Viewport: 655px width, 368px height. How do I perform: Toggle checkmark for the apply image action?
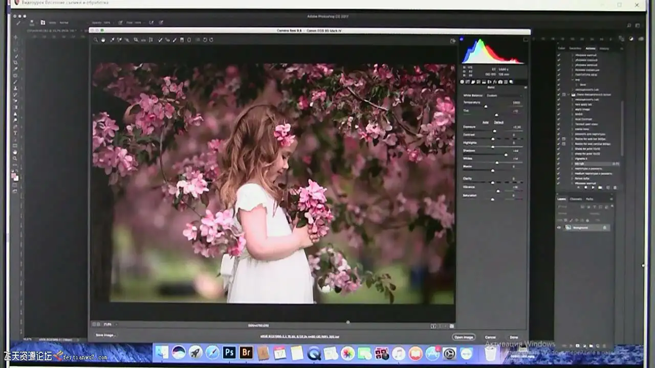pyautogui.click(x=559, y=109)
